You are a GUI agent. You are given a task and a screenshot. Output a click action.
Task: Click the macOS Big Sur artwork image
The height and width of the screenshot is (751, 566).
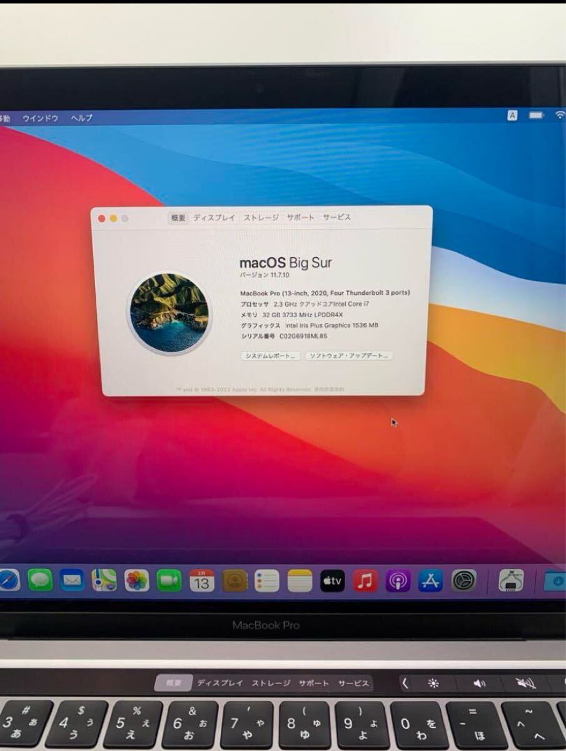pos(169,312)
